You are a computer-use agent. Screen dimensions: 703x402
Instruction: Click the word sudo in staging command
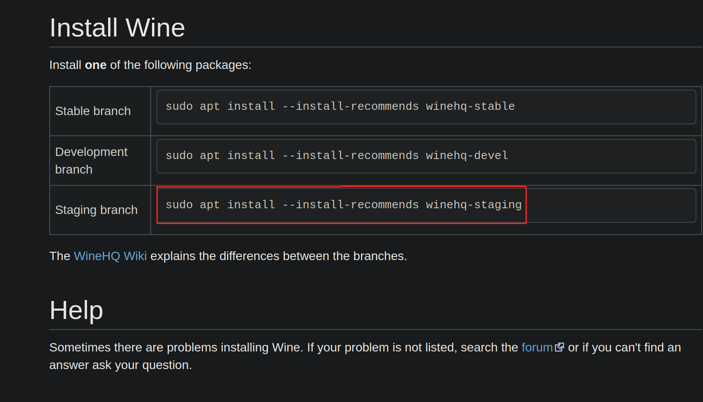click(x=179, y=205)
